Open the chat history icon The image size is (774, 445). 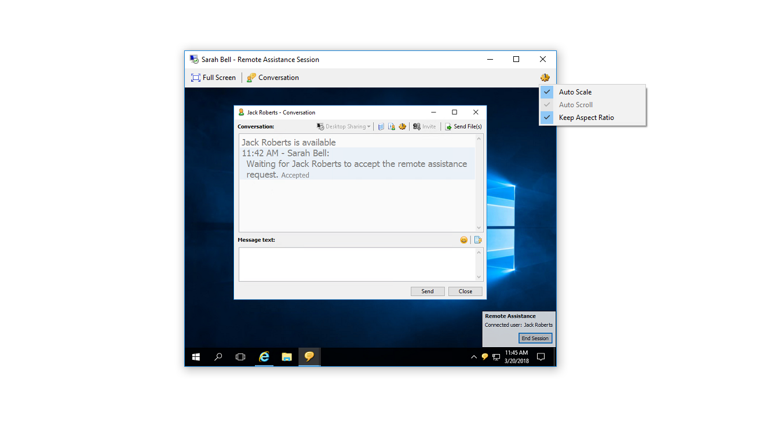click(x=382, y=126)
